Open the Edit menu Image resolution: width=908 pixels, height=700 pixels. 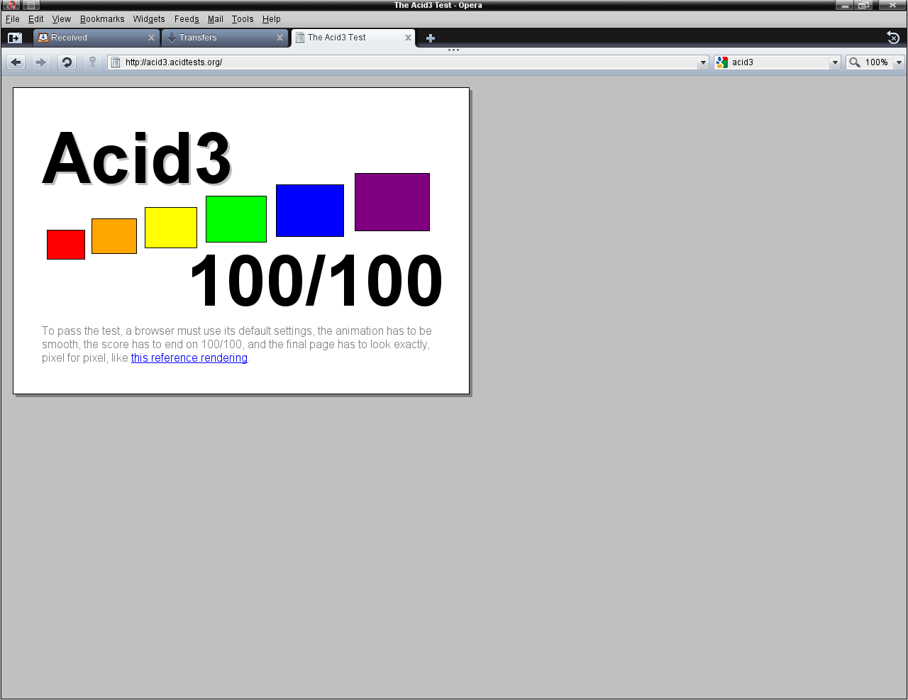(35, 19)
